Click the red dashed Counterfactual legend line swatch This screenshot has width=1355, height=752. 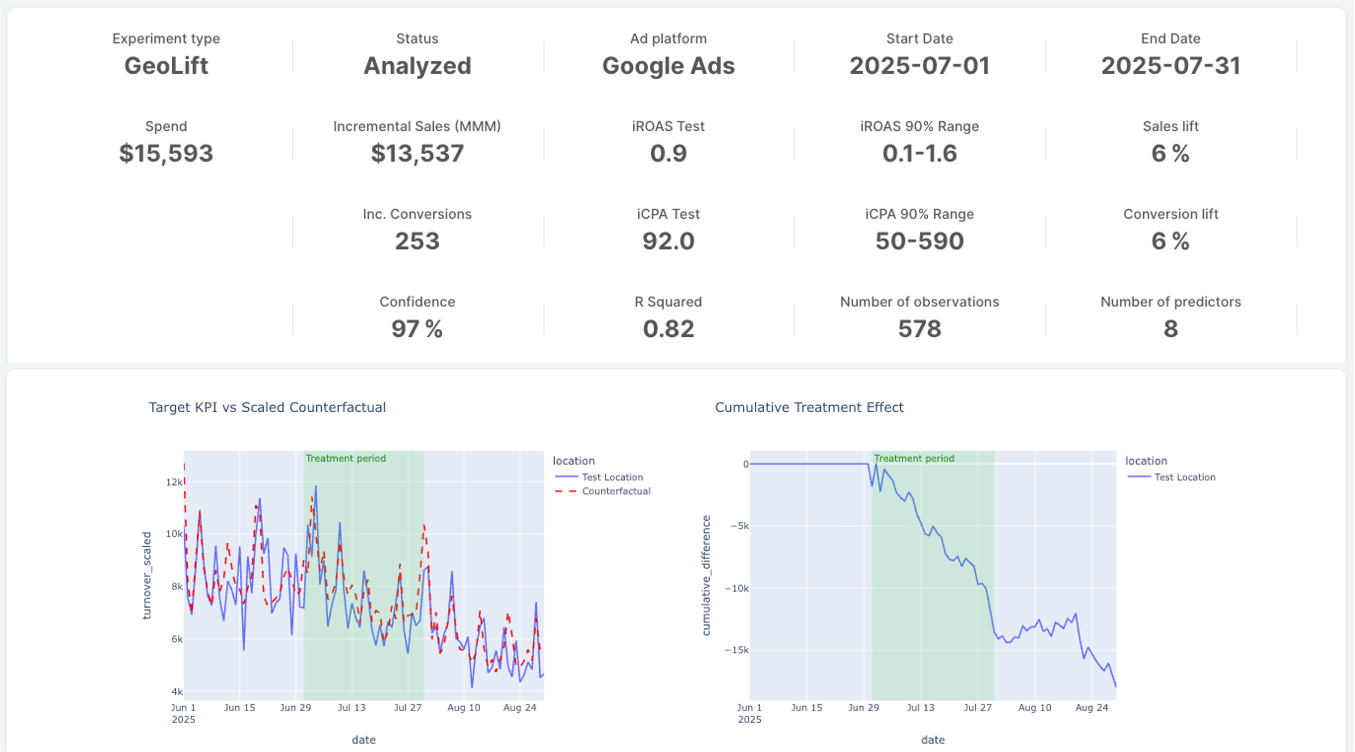[566, 491]
